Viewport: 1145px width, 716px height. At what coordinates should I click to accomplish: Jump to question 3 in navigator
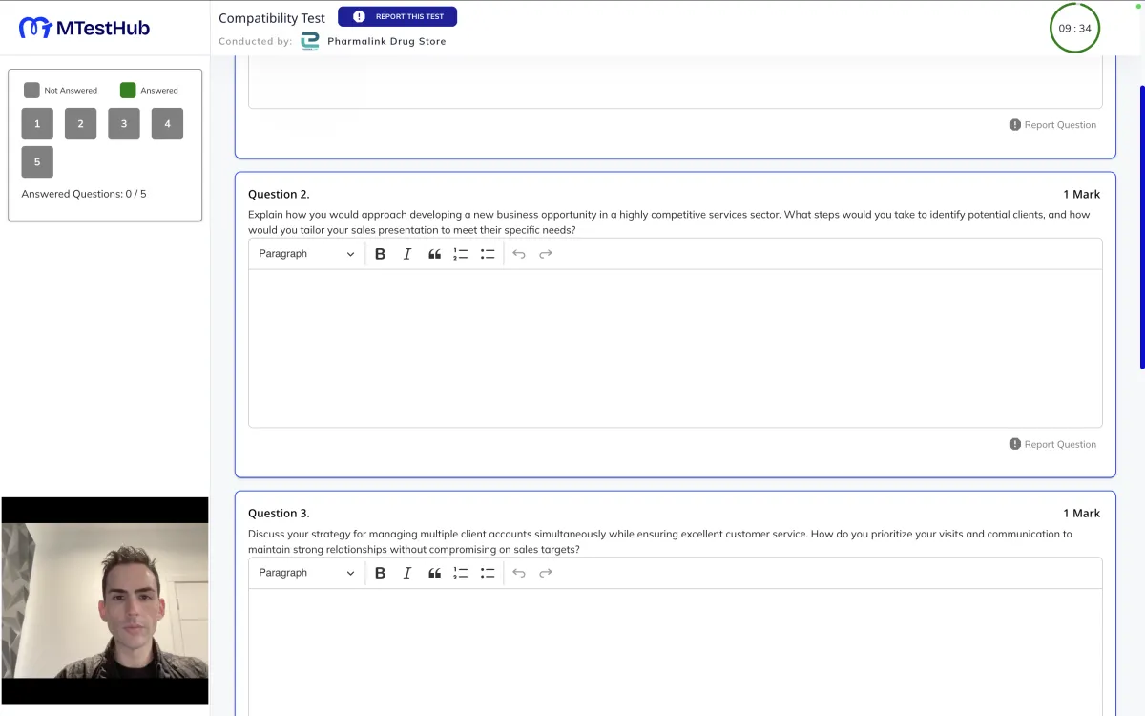click(x=124, y=123)
